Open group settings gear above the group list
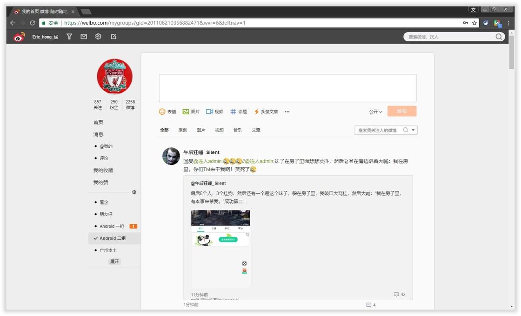 (134, 192)
